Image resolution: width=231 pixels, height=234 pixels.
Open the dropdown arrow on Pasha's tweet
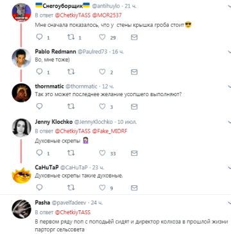[x=229, y=203]
